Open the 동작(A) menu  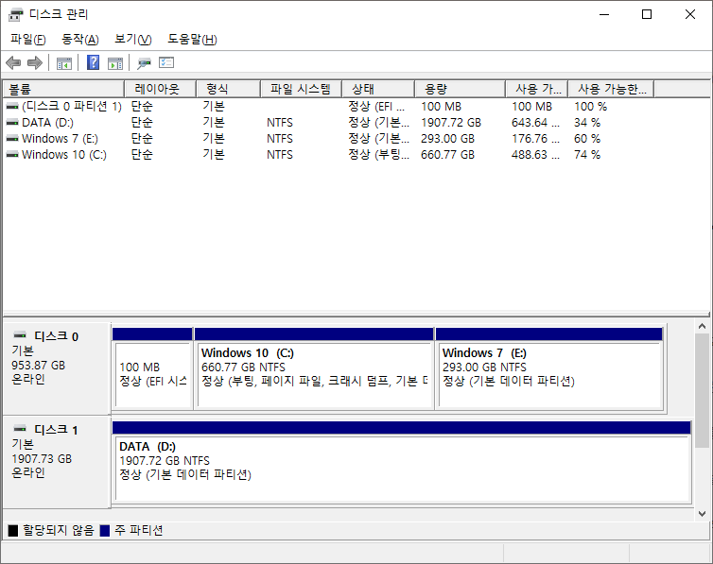pyautogui.click(x=80, y=40)
